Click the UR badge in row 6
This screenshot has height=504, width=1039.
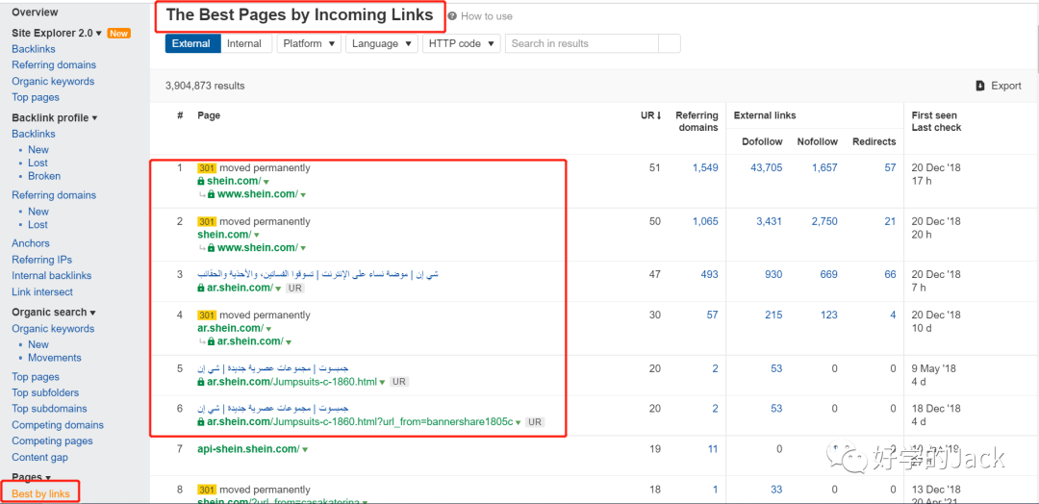pyautogui.click(x=536, y=422)
